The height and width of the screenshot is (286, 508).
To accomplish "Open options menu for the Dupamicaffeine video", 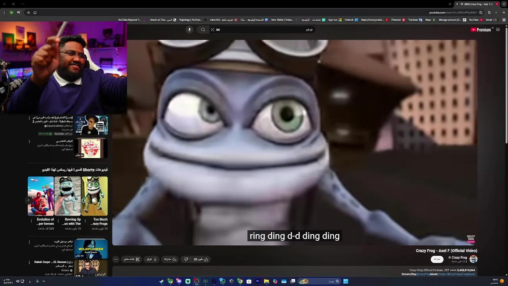I will [x=29, y=118].
